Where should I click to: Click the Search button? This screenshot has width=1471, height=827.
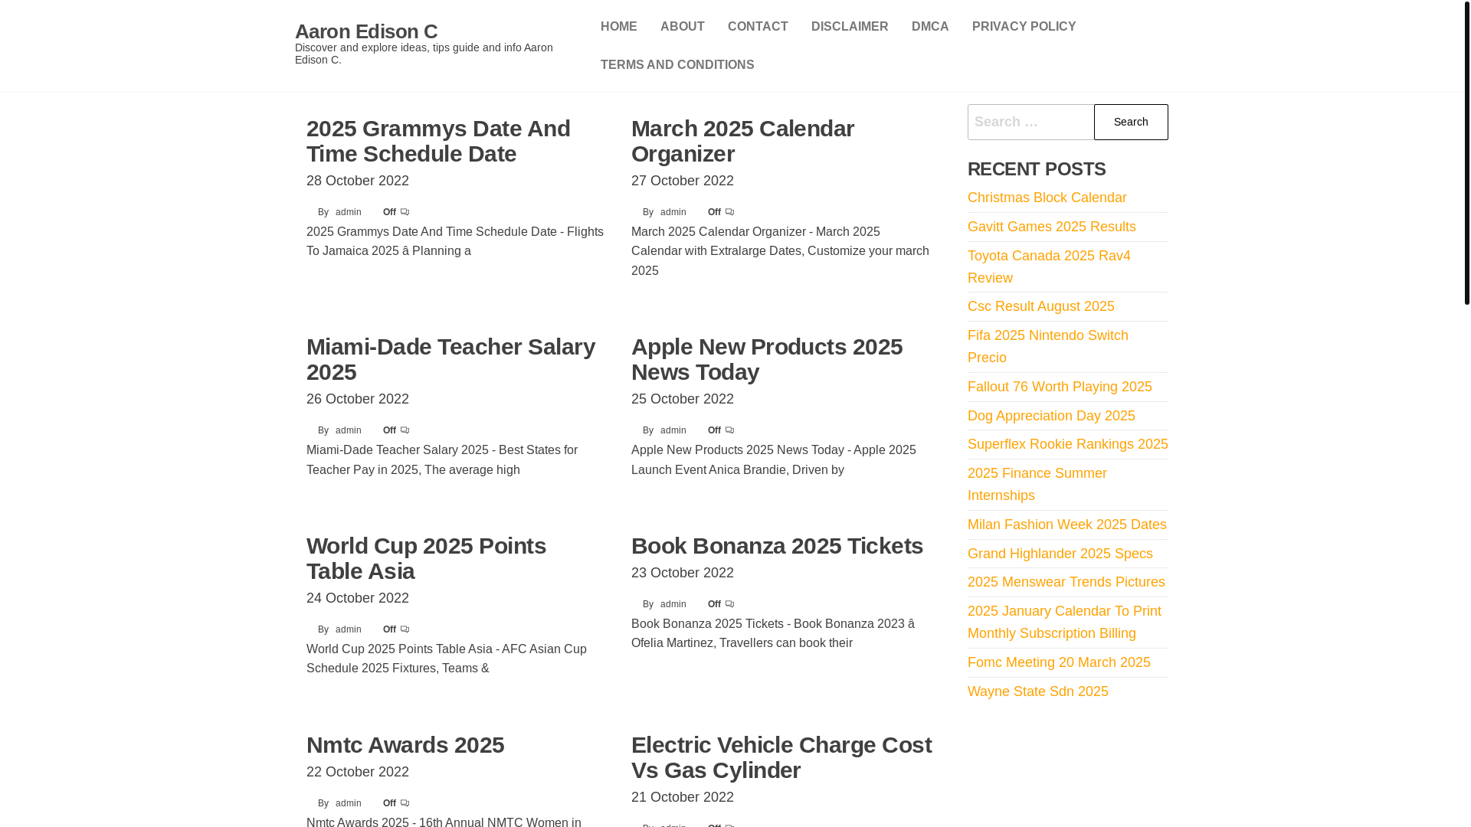pyautogui.click(x=1131, y=122)
